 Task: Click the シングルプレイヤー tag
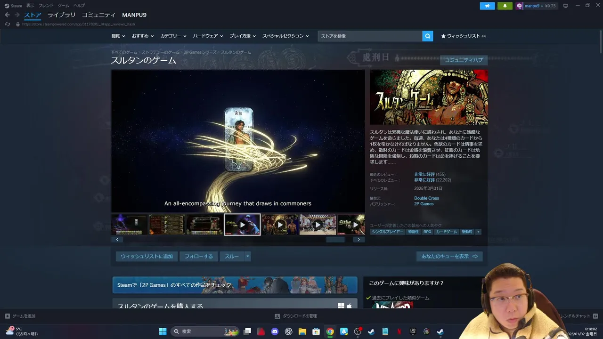387,232
